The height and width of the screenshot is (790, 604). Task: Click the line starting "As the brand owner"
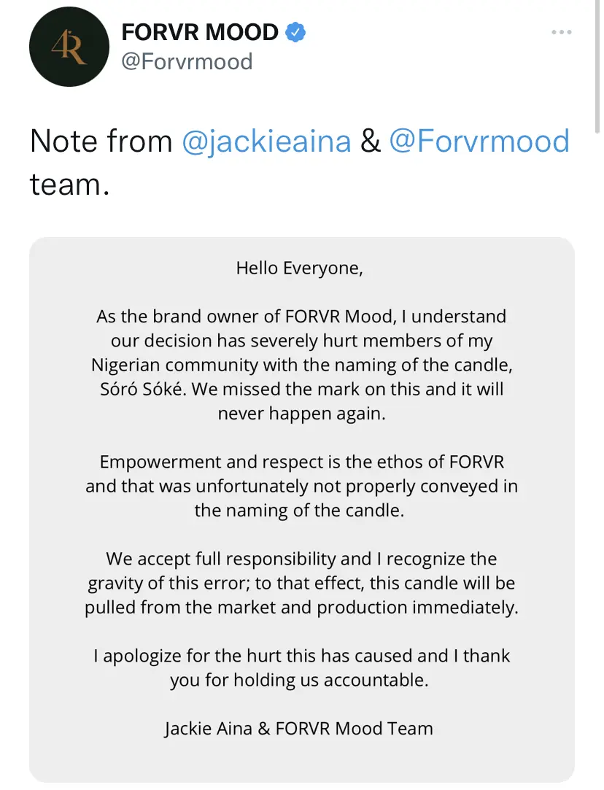click(x=301, y=317)
